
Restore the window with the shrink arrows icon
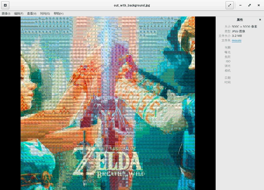point(249,5)
